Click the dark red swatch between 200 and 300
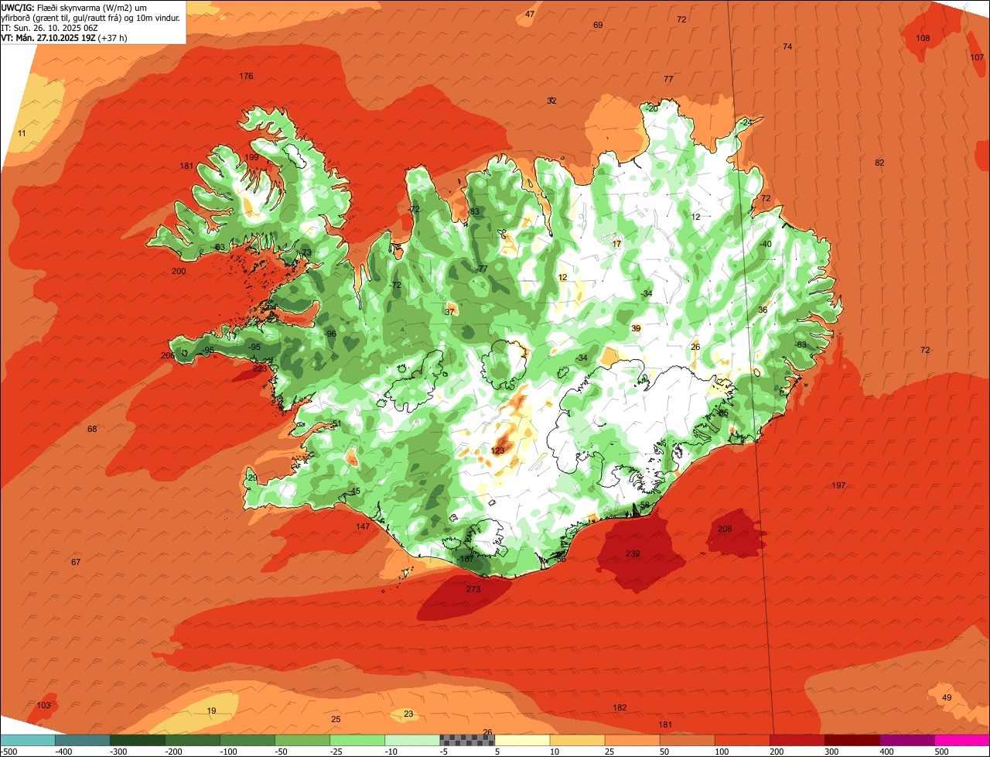This screenshot has width=990, height=757. coord(797,740)
